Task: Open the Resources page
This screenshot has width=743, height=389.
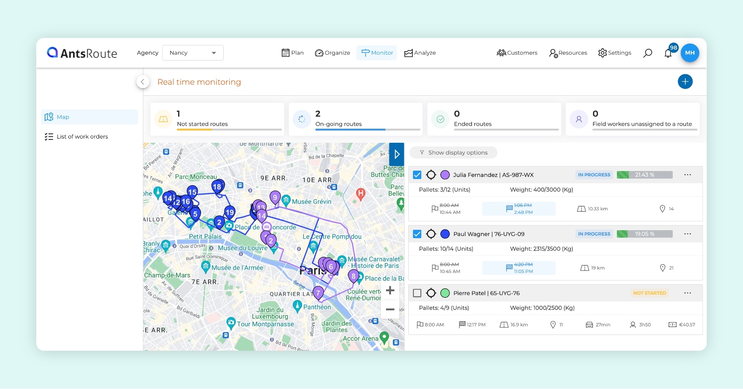Action: [568, 53]
